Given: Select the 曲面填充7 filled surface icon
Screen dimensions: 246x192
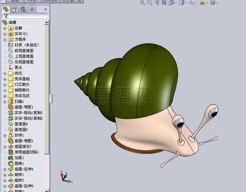Looking at the screenshot, I should pos(11,147).
